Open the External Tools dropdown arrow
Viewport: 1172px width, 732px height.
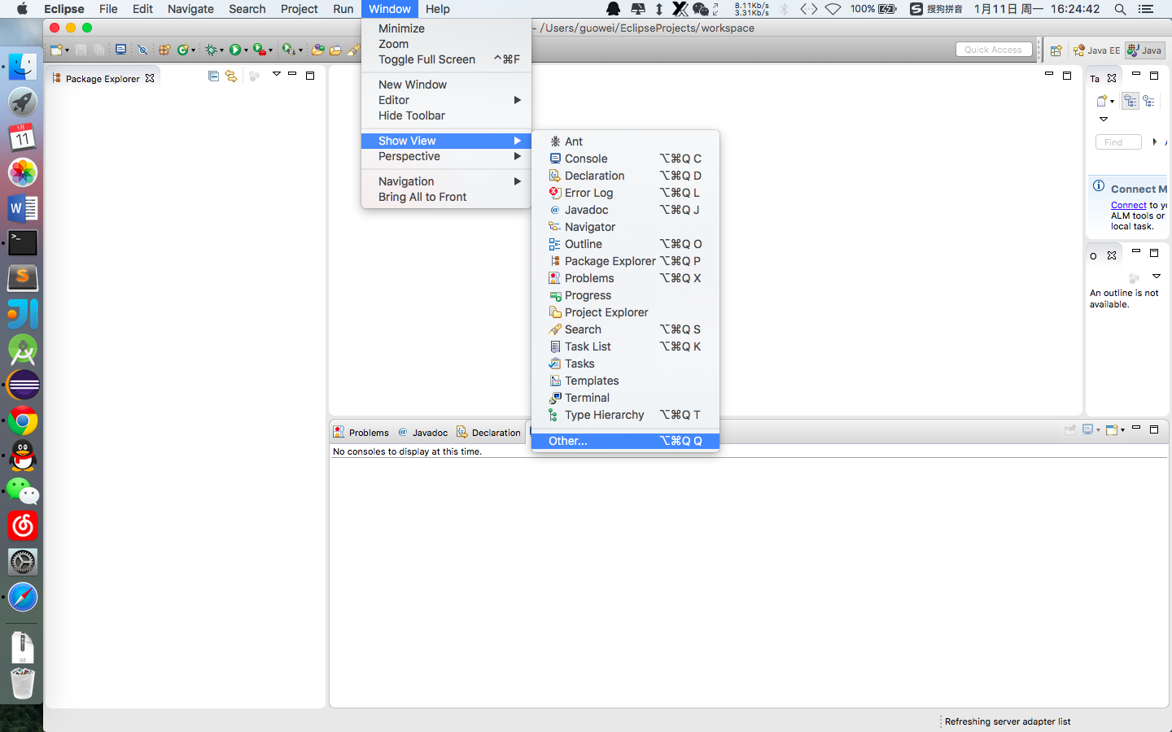(x=270, y=50)
